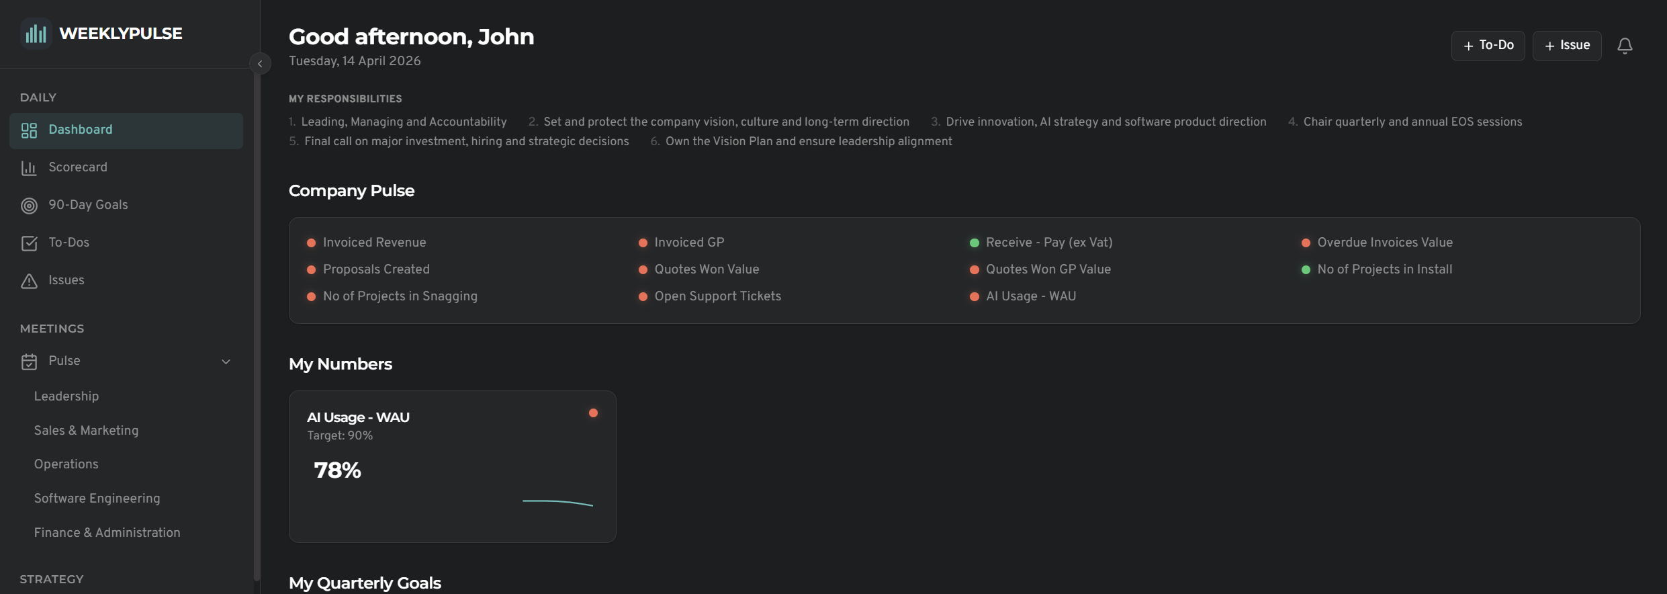
Task: Select Receive - Pay (ex Vat) metric
Action: point(1049,243)
